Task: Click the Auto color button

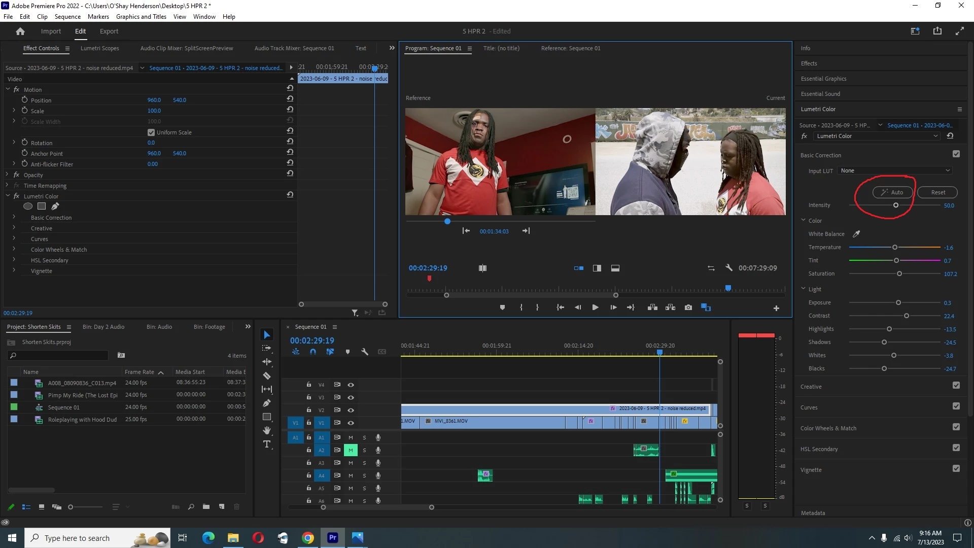Action: click(892, 192)
